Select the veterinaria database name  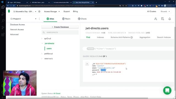48,59
